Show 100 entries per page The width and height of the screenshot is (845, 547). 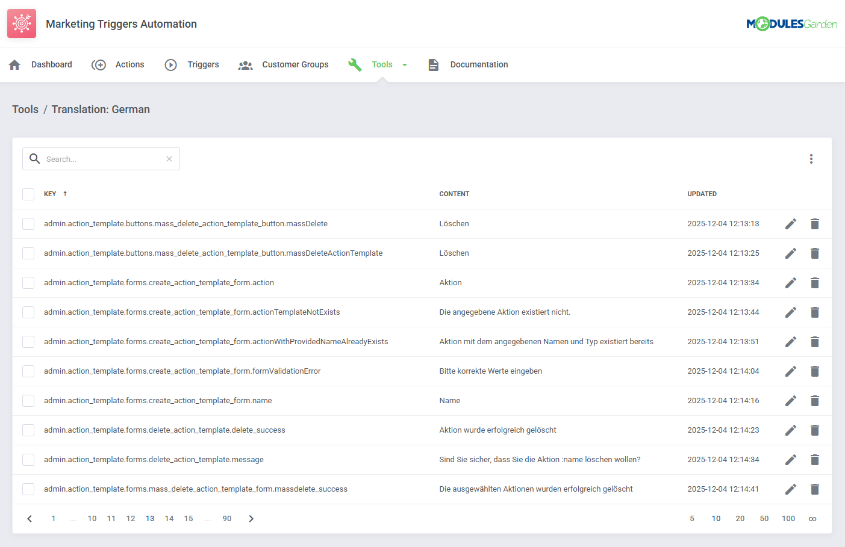click(788, 518)
